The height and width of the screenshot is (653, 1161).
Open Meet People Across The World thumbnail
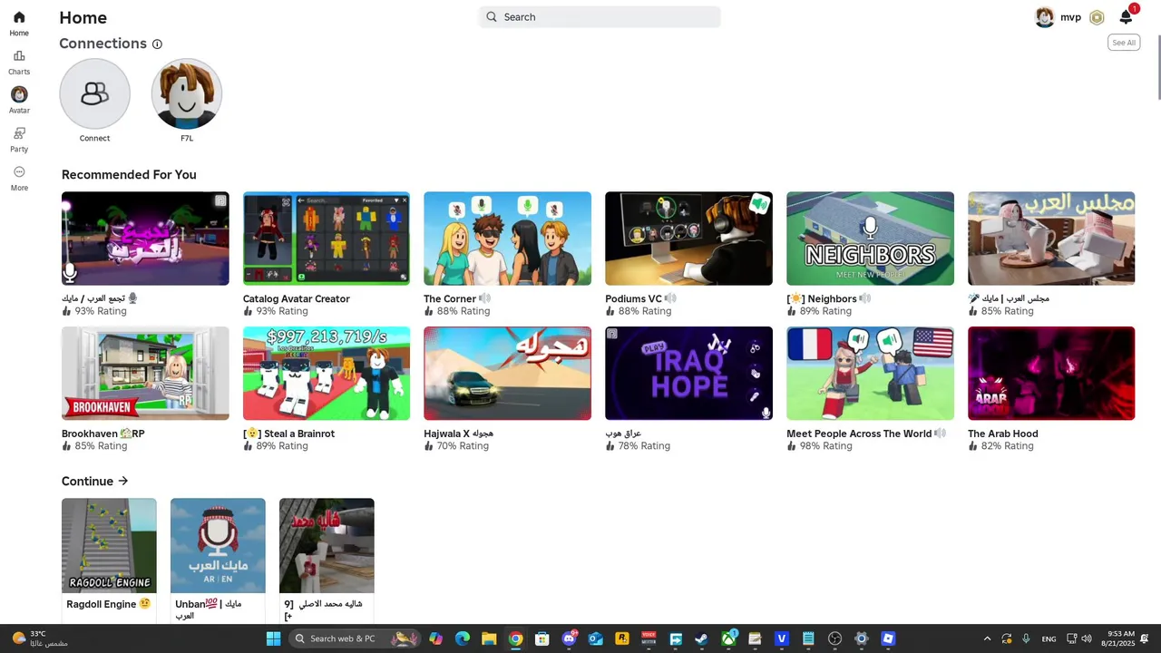click(x=870, y=374)
